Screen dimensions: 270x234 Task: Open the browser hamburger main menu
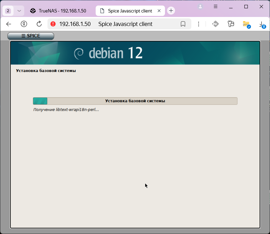pyautogui.click(x=216, y=7)
